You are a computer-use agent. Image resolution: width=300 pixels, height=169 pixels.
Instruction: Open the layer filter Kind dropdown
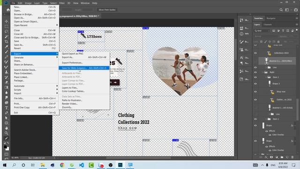click(x=262, y=31)
